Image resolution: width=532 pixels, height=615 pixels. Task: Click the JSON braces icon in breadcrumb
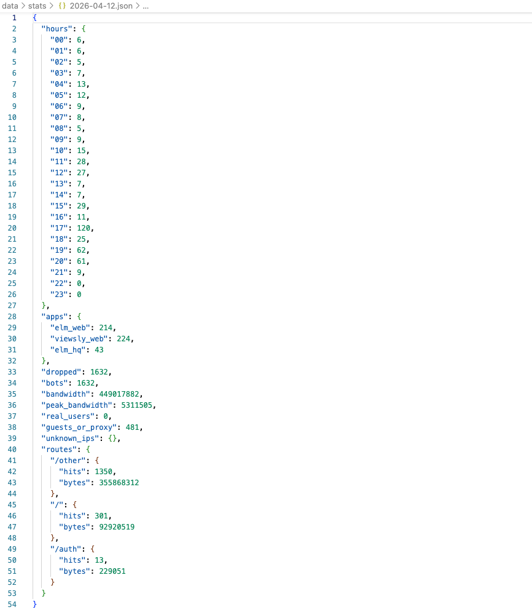pyautogui.click(x=61, y=6)
